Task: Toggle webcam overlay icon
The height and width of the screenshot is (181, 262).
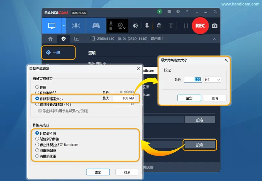Action: coord(121,26)
